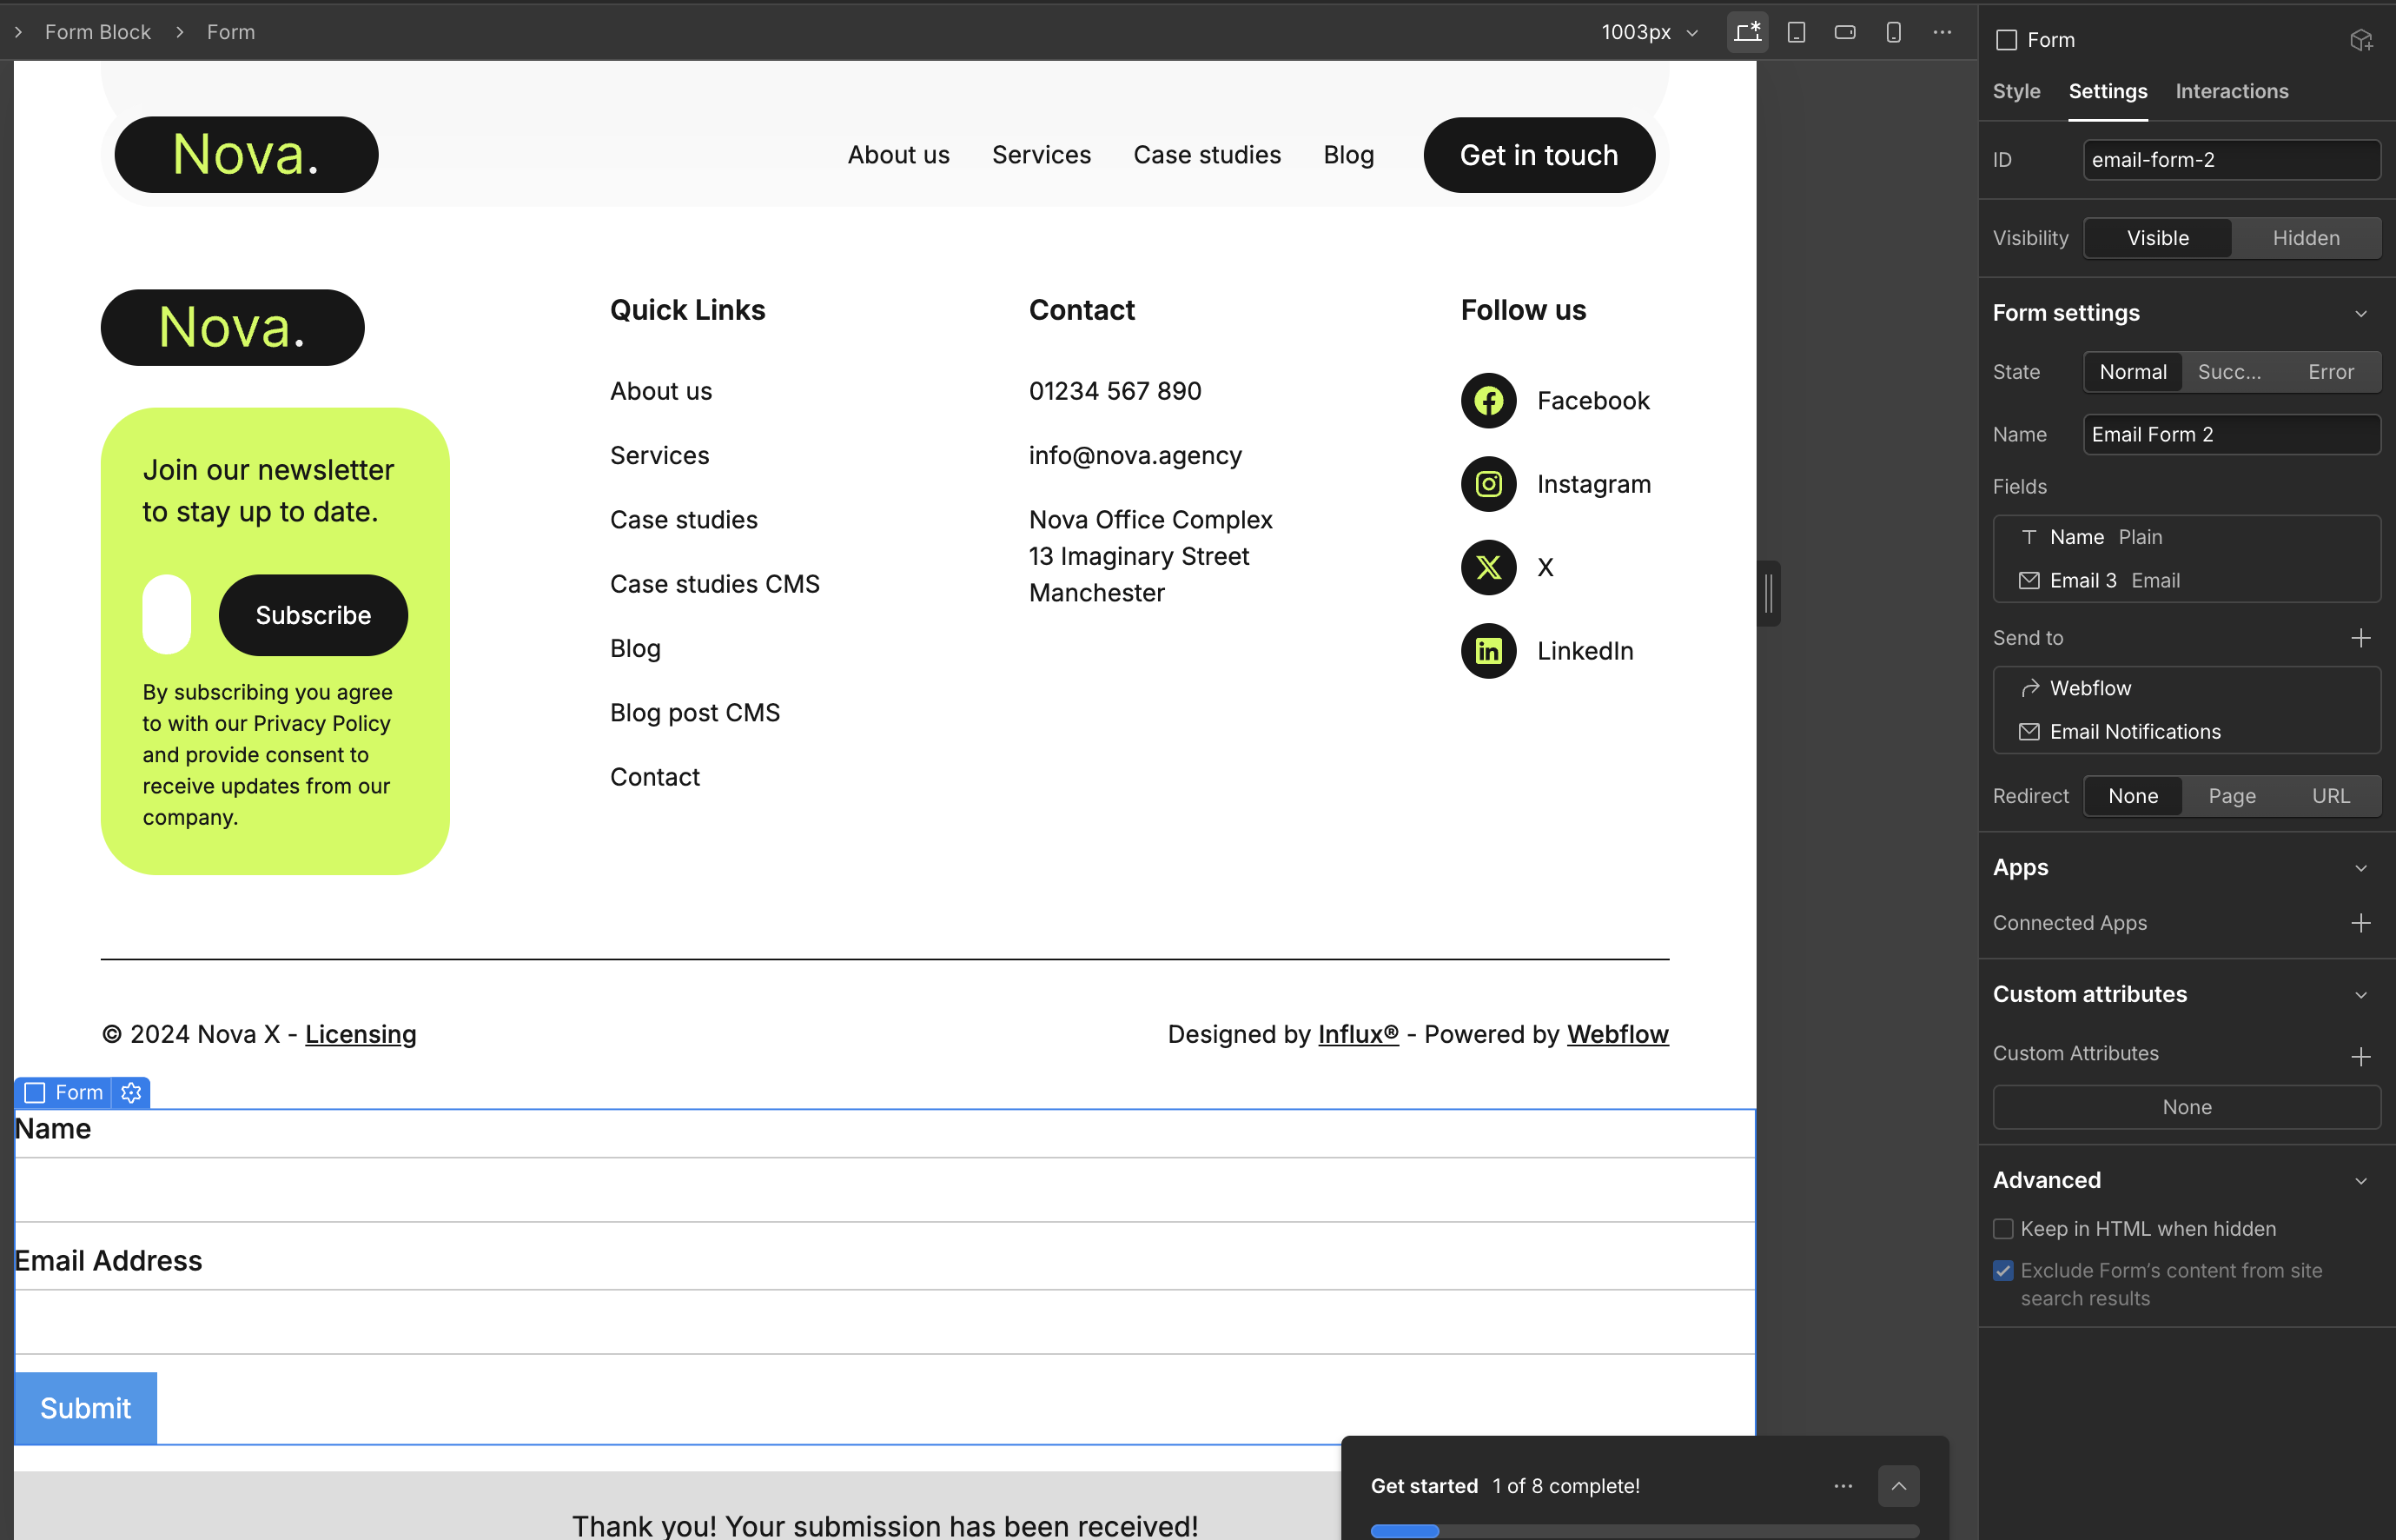Viewport: 2396px width, 1540px height.
Task: Switch to the Style tab
Action: click(x=2016, y=91)
